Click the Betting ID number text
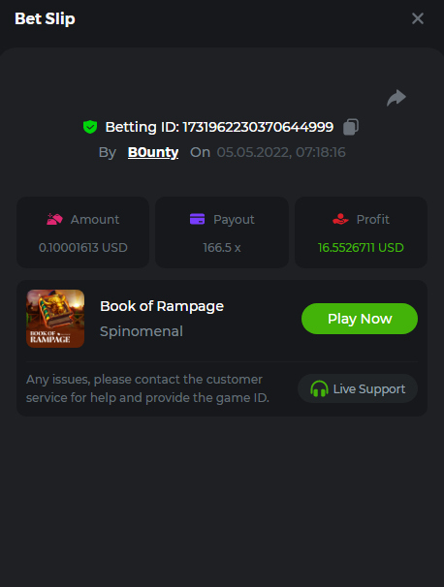This screenshot has height=587, width=444. pos(258,127)
